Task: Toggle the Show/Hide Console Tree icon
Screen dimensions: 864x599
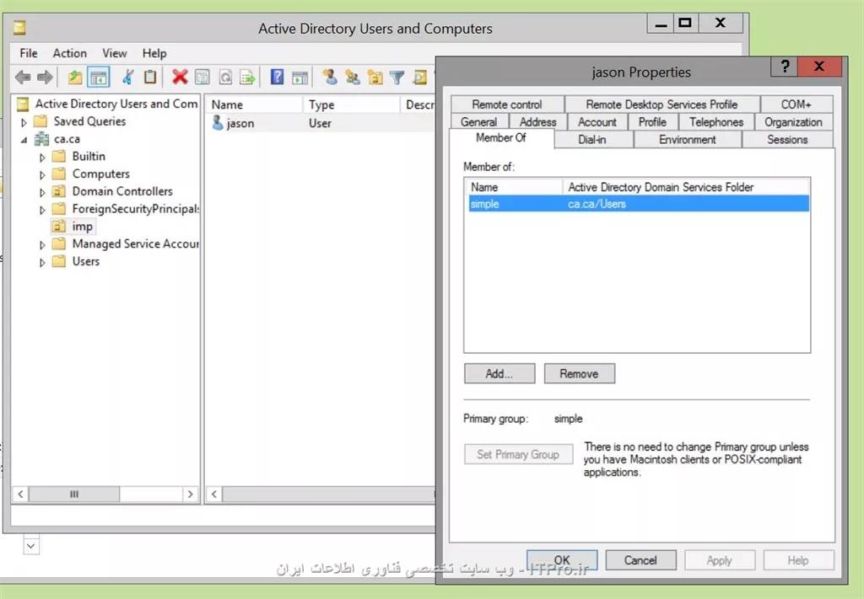Action: click(x=99, y=77)
